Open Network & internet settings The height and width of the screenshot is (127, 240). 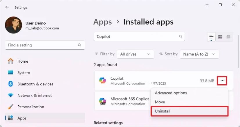[x=35, y=95]
